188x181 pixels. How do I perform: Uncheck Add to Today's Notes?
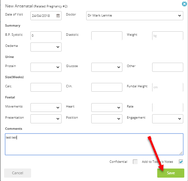(181, 162)
